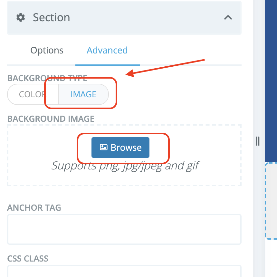
Task: Click the picture icon inside the Browse button
Action: 104,147
